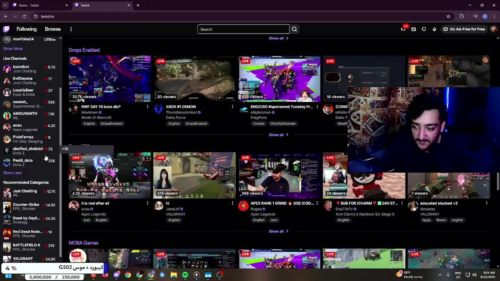Viewport: 500px width, 281px height.
Task: Click the Twitch search input field
Action: coord(243,29)
